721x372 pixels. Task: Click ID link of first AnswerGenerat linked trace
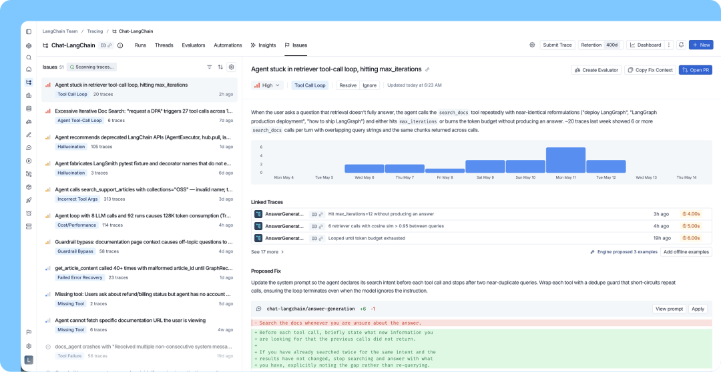316,214
